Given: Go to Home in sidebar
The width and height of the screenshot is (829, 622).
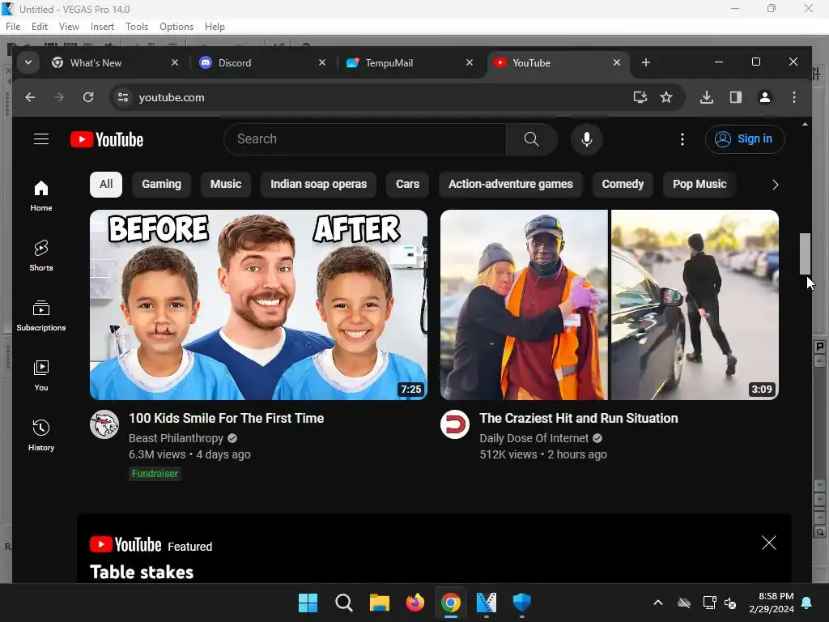Looking at the screenshot, I should point(41,196).
